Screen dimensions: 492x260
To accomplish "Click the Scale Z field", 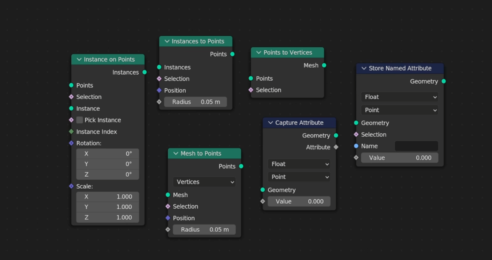I will (x=108, y=217).
